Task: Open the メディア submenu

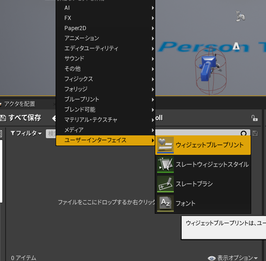Action: (x=105, y=130)
